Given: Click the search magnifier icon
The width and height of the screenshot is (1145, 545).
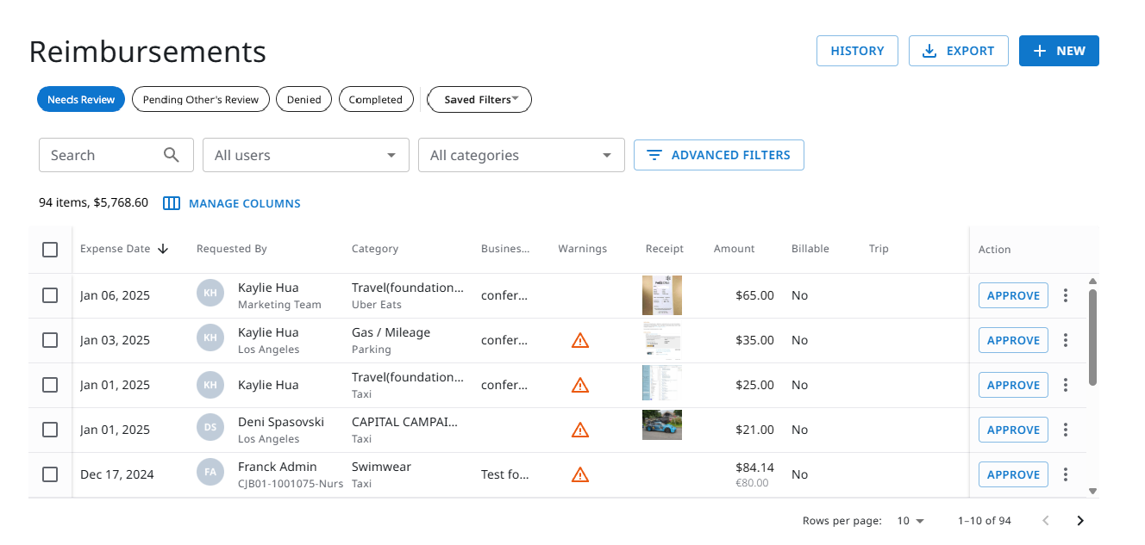Looking at the screenshot, I should pos(172,155).
